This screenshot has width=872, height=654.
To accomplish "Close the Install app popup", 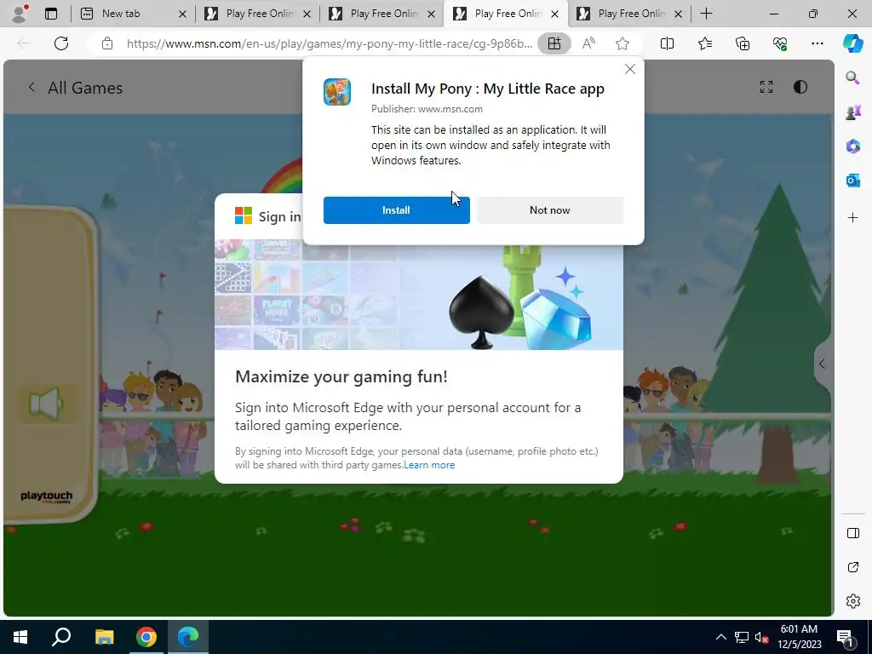I will [629, 69].
